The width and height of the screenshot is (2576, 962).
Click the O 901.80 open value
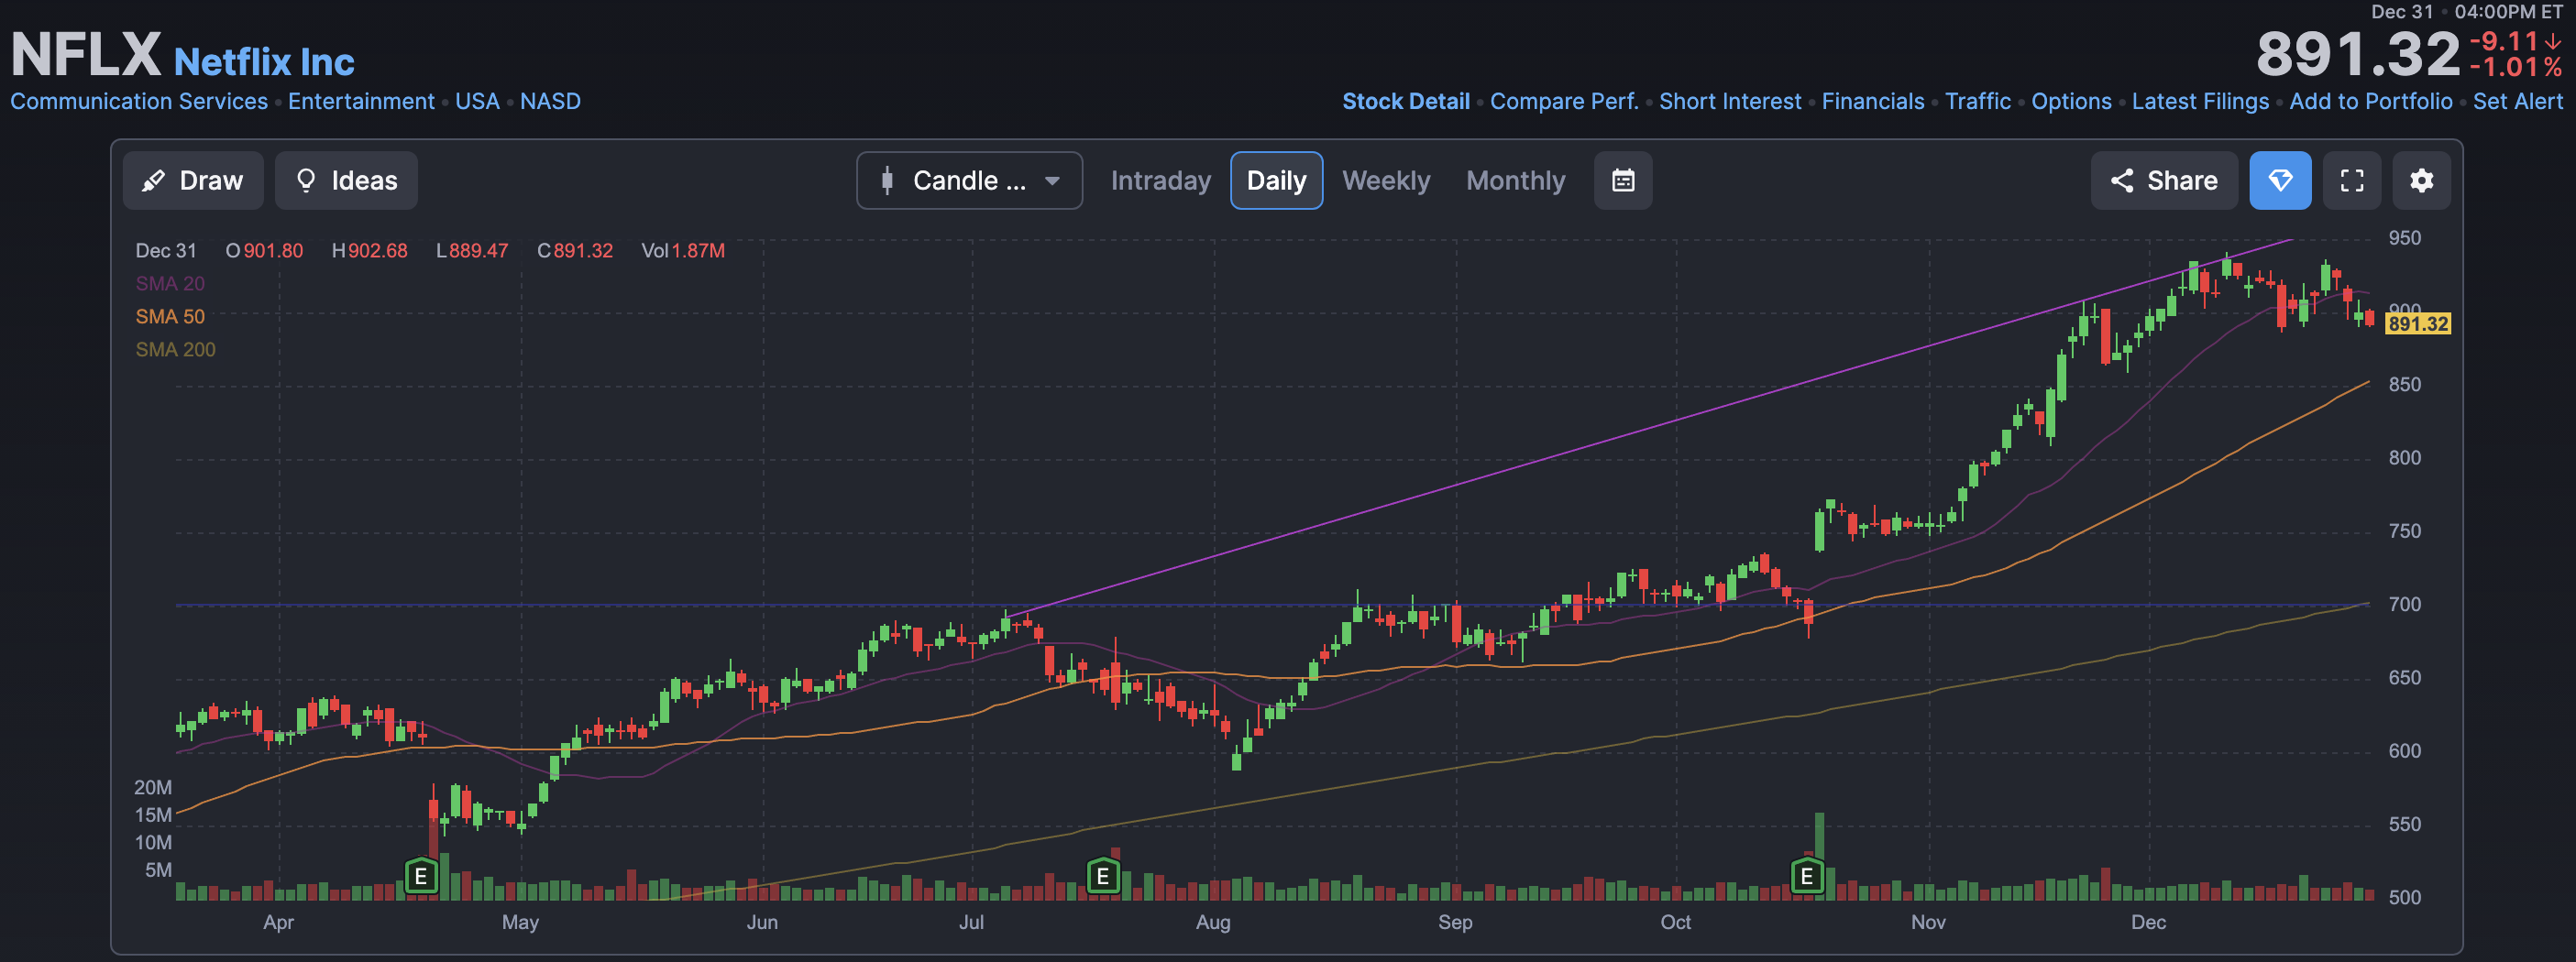click(x=264, y=251)
